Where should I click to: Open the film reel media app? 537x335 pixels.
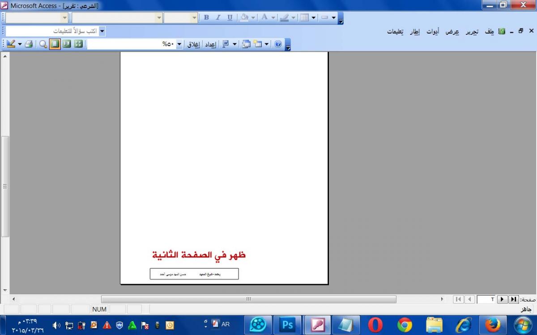pyautogui.click(x=258, y=325)
